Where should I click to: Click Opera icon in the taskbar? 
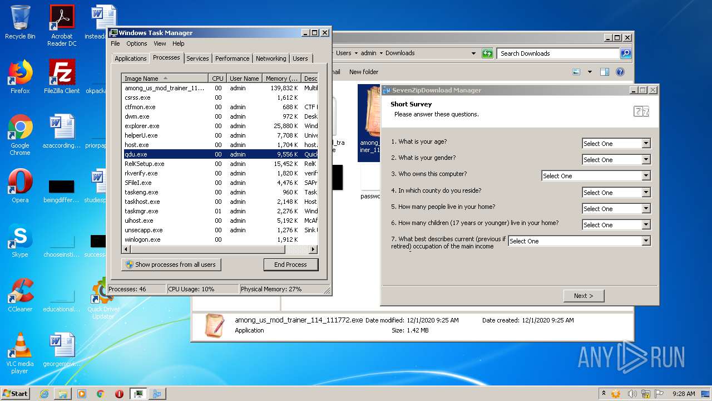119,394
